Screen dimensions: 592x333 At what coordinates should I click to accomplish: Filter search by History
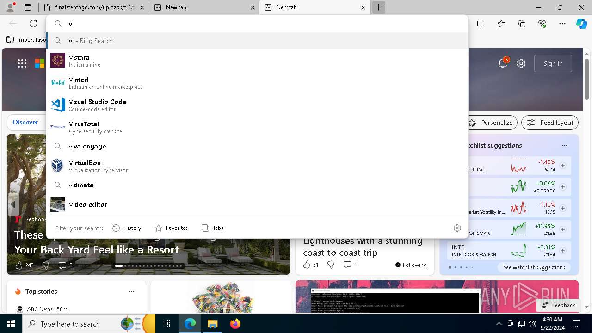[127, 228]
